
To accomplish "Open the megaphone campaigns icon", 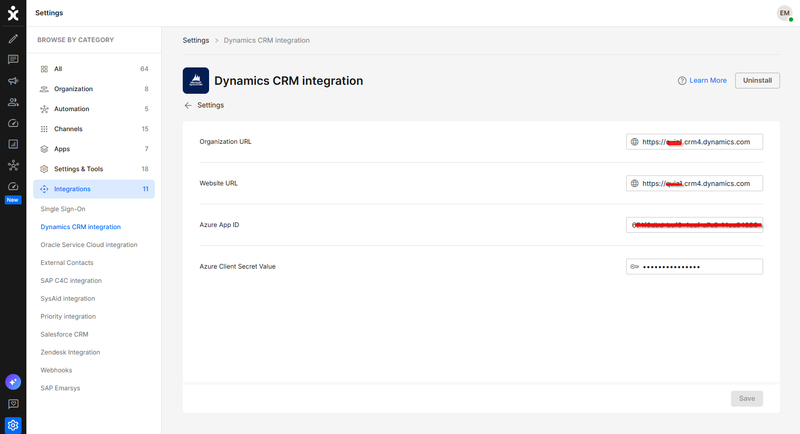I will [x=13, y=81].
